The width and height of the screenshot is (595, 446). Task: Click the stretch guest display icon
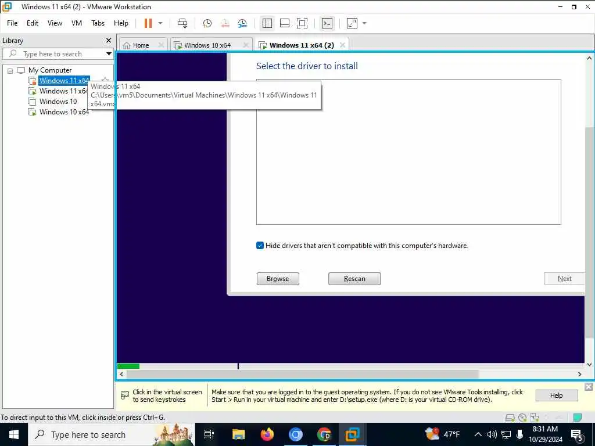point(352,23)
